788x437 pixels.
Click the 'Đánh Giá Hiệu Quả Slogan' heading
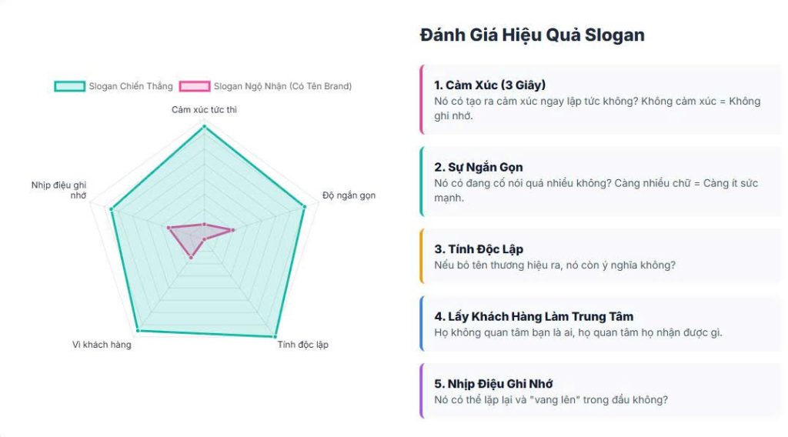pyautogui.click(x=533, y=35)
